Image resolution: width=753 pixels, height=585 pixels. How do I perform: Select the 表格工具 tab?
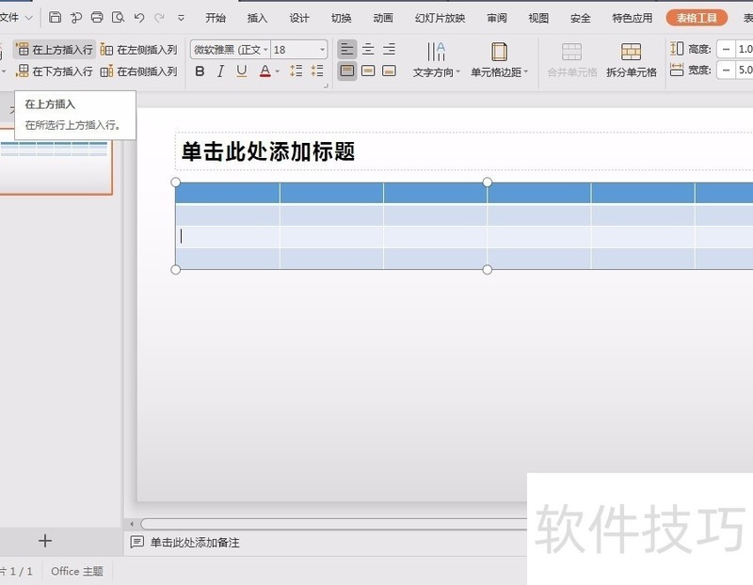pyautogui.click(x=697, y=18)
